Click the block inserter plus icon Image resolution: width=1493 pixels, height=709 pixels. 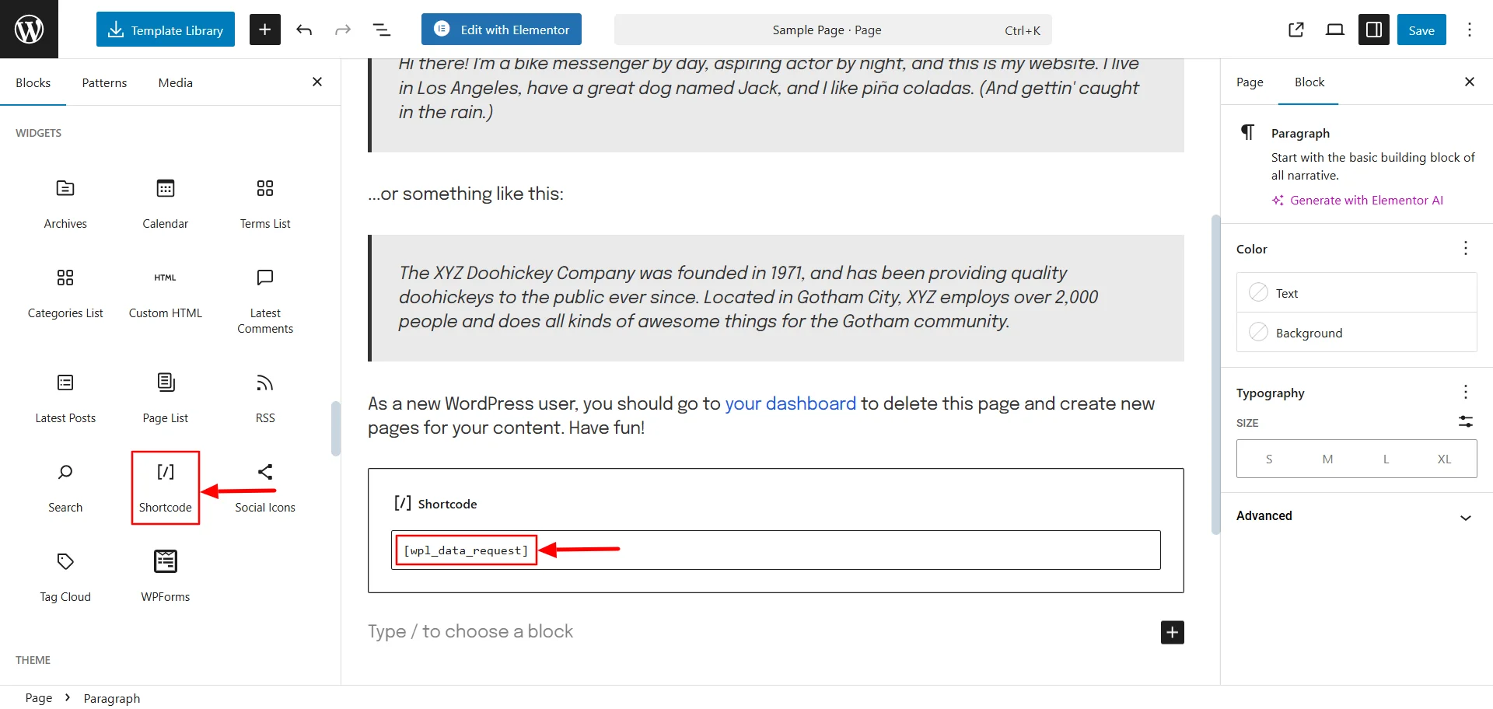(264, 30)
